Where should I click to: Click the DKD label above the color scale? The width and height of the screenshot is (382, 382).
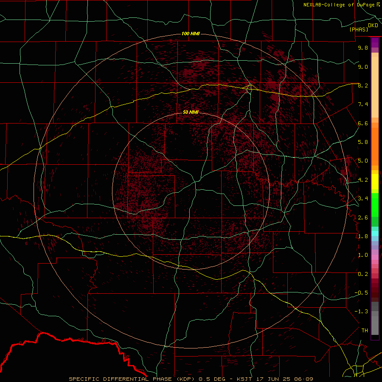[373, 25]
